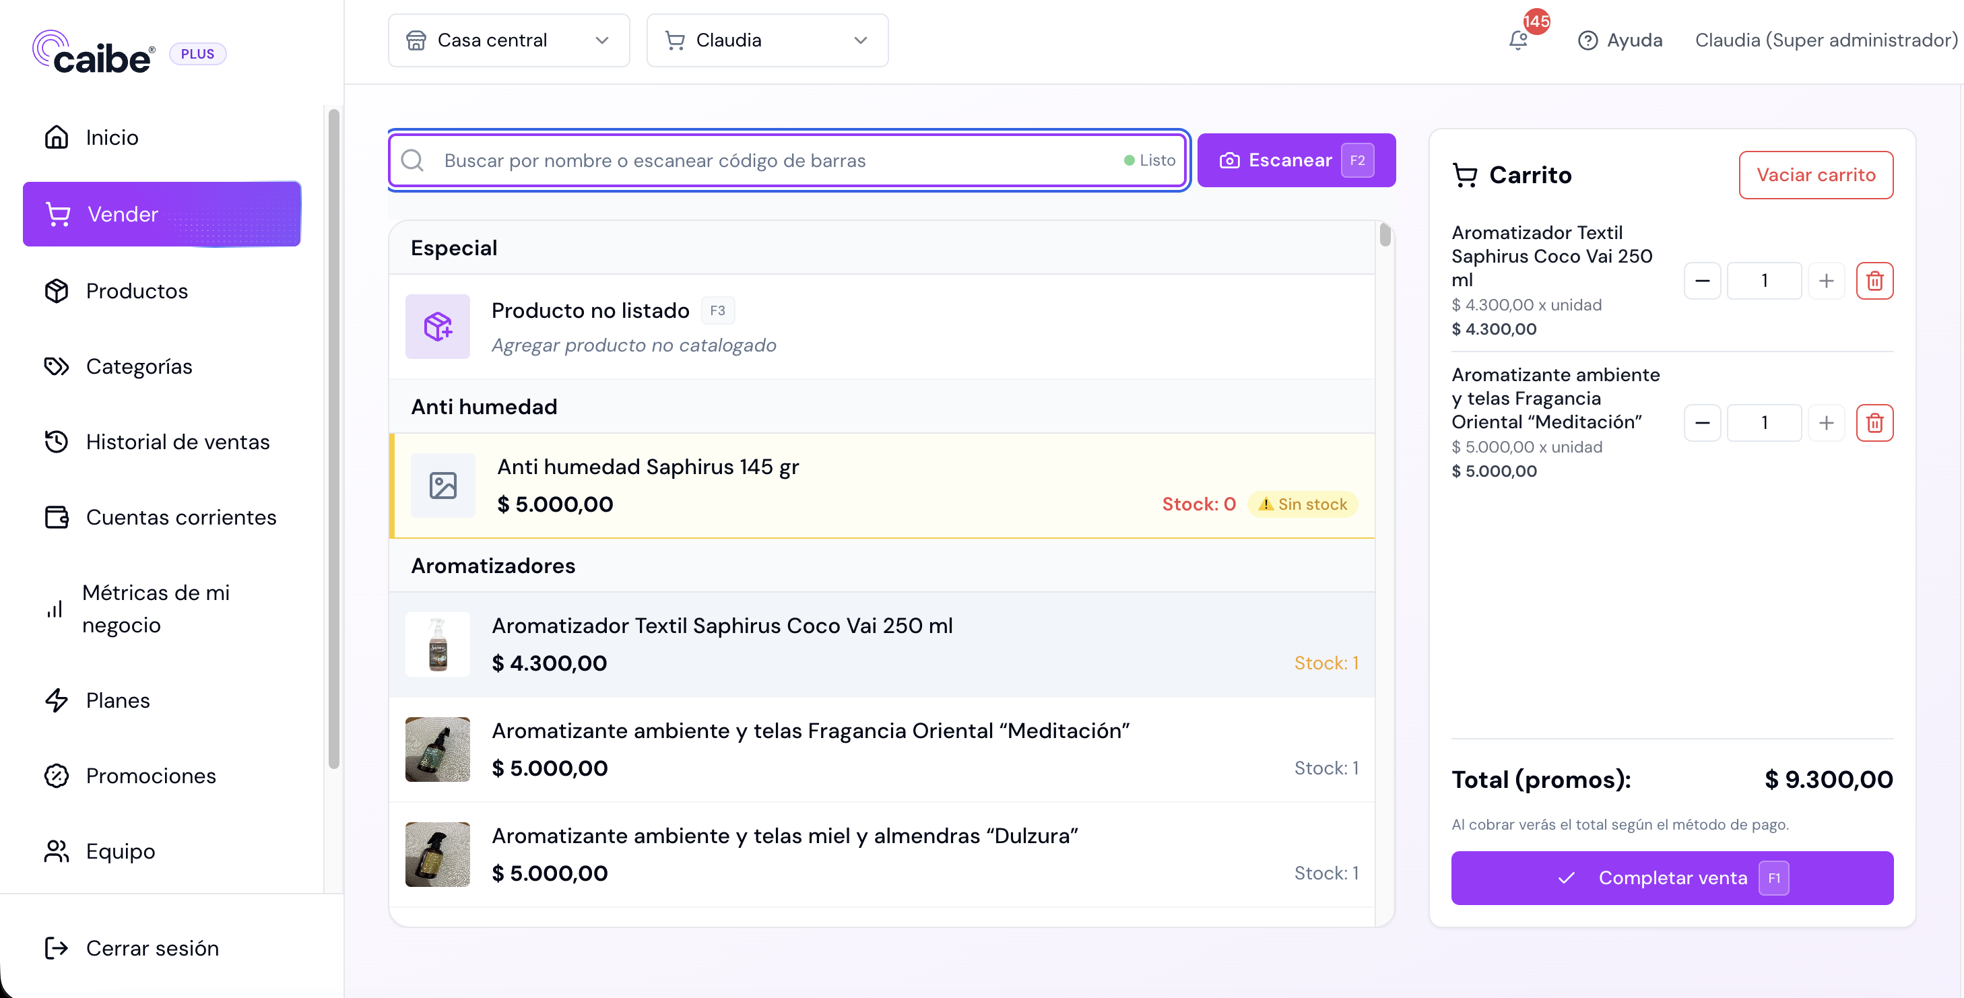Click the "Al cobrar verás el total" note
Screen dimensions: 1964x998
[1620, 824]
